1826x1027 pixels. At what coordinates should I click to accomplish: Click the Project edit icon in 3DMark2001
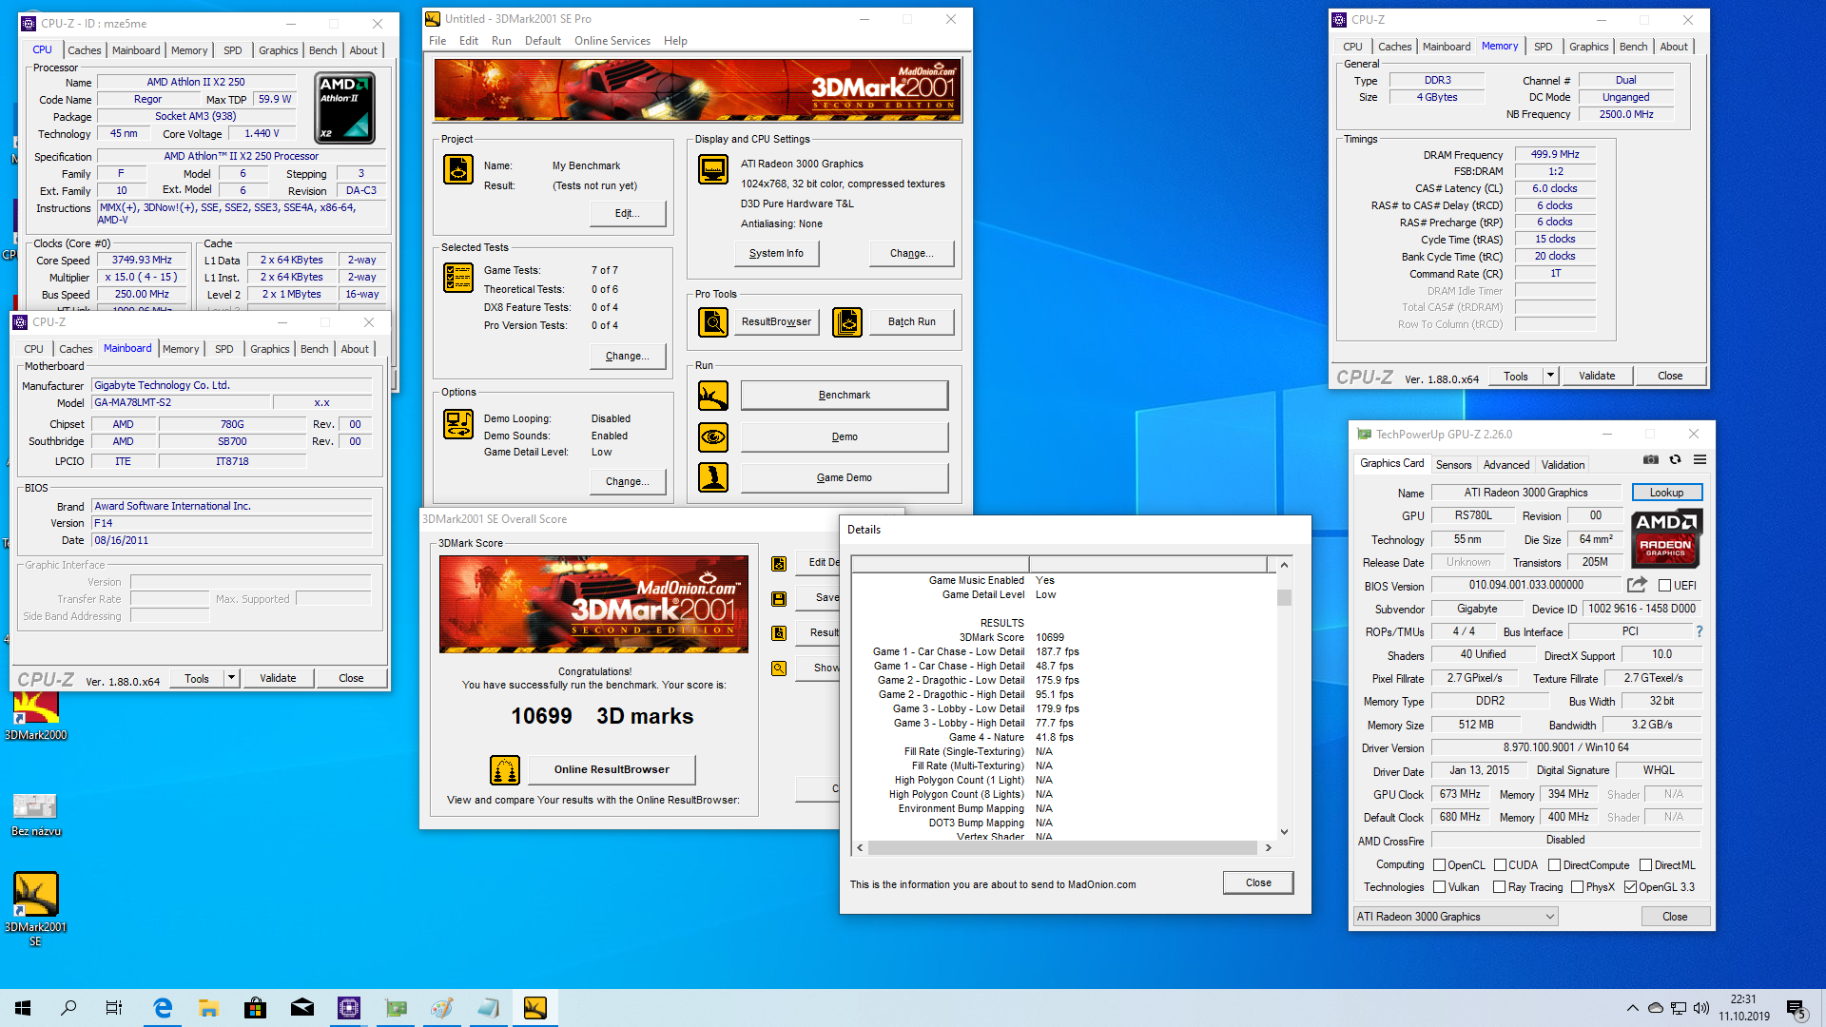click(x=458, y=169)
